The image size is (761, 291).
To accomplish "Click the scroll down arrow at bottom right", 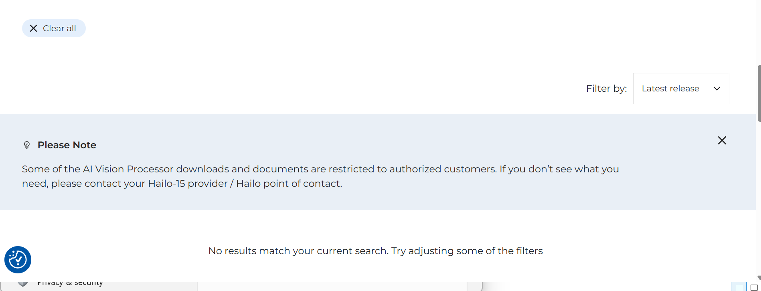I will [759, 277].
